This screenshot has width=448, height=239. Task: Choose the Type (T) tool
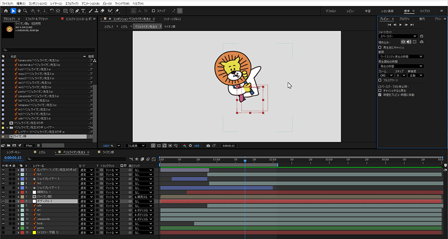coord(83,10)
